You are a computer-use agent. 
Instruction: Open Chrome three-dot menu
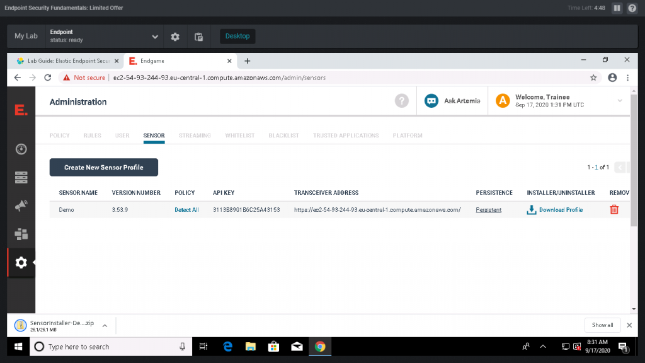(x=628, y=78)
